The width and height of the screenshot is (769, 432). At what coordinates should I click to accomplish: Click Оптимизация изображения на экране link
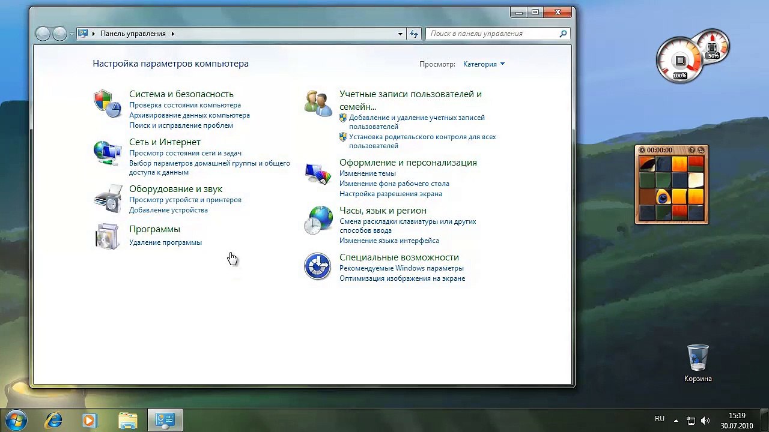tap(402, 278)
